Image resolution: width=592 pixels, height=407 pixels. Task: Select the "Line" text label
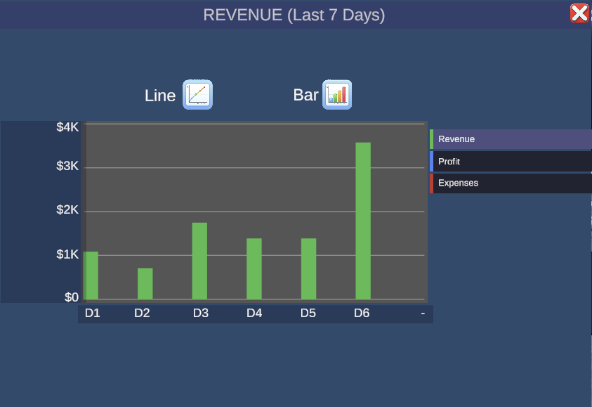160,96
